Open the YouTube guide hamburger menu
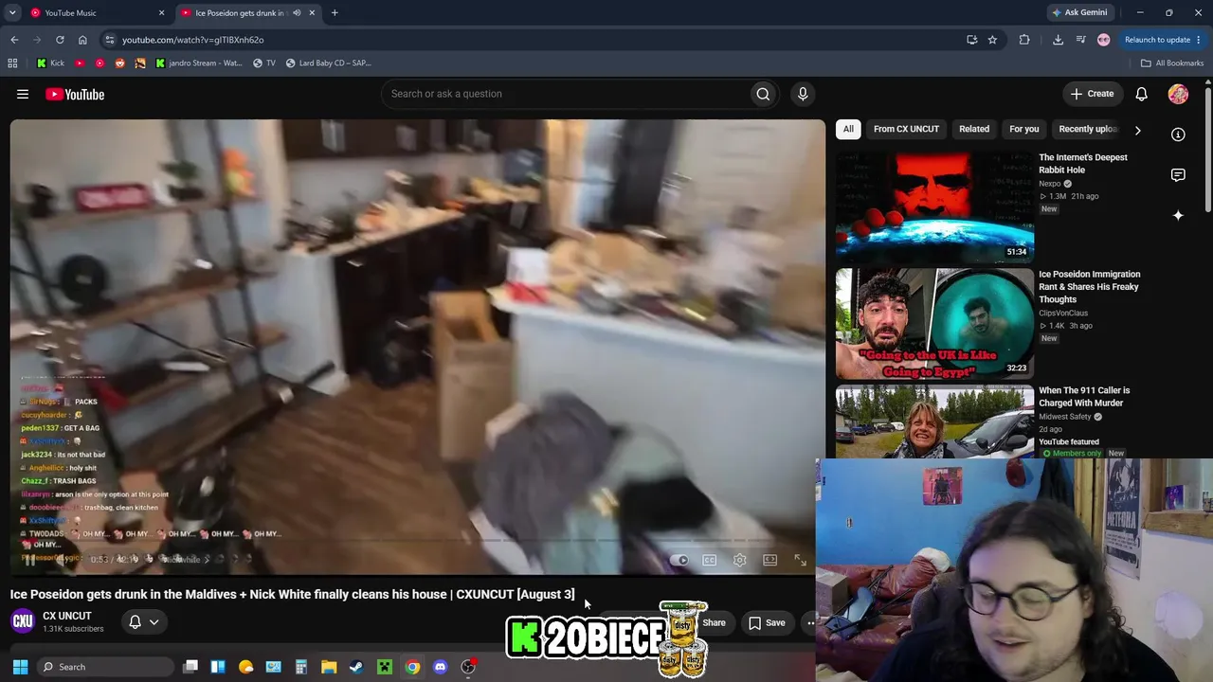Viewport: 1213px width, 682px height. 23,94
